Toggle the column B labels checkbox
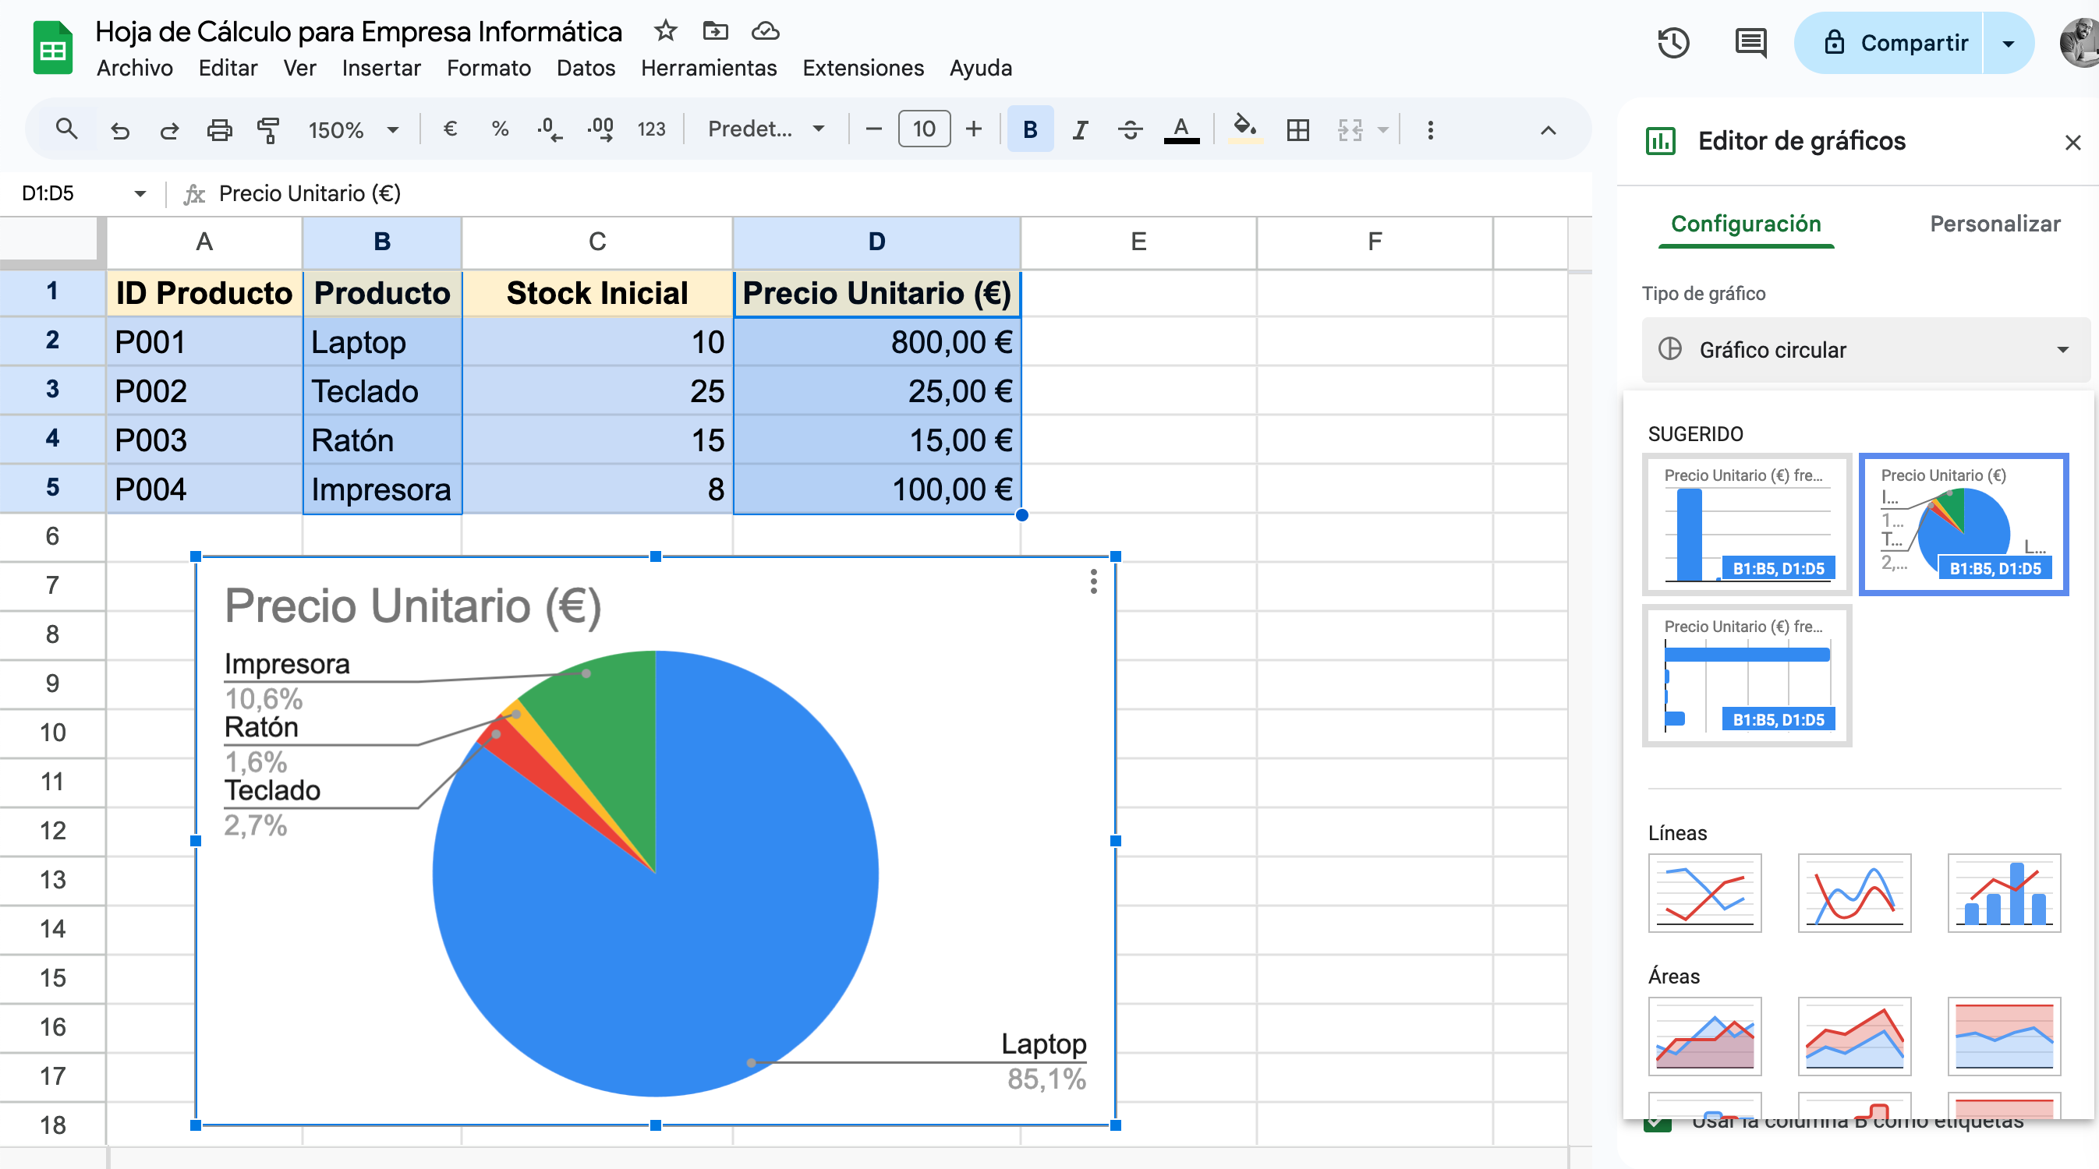The height and width of the screenshot is (1169, 2099). [x=1658, y=1126]
